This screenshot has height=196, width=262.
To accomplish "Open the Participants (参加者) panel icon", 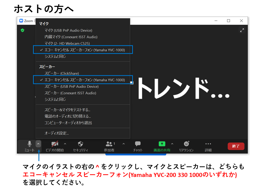I will coord(109,144).
